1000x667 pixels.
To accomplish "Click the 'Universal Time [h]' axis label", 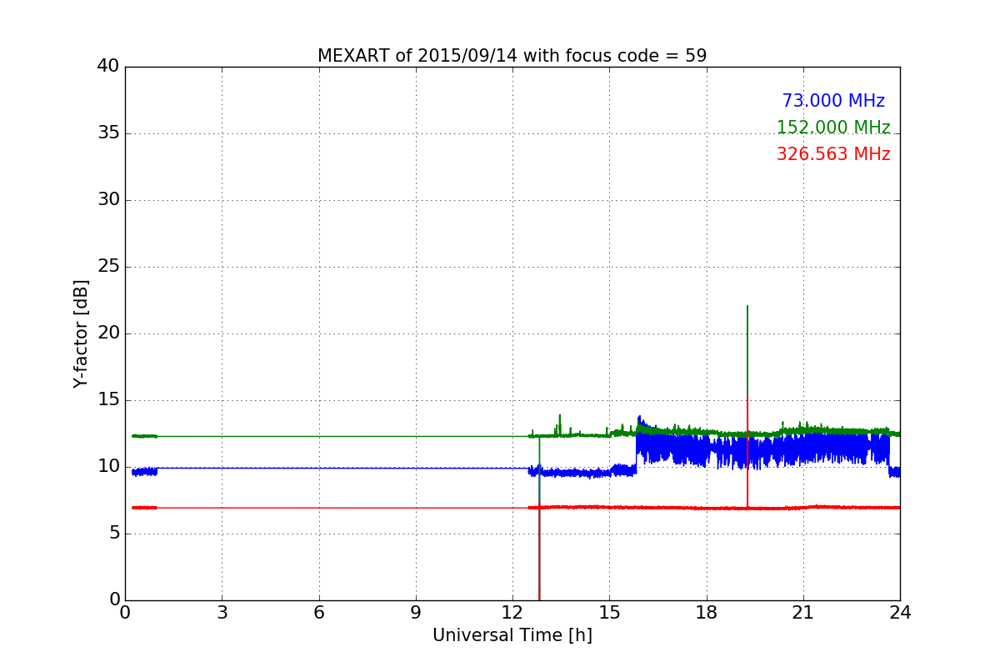I will tap(512, 635).
